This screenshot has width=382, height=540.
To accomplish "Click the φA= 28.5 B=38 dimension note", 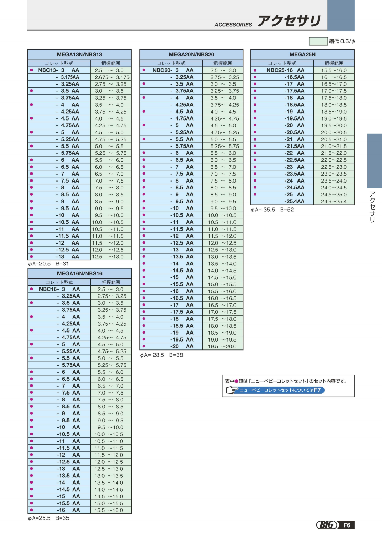I will coord(161,355).
